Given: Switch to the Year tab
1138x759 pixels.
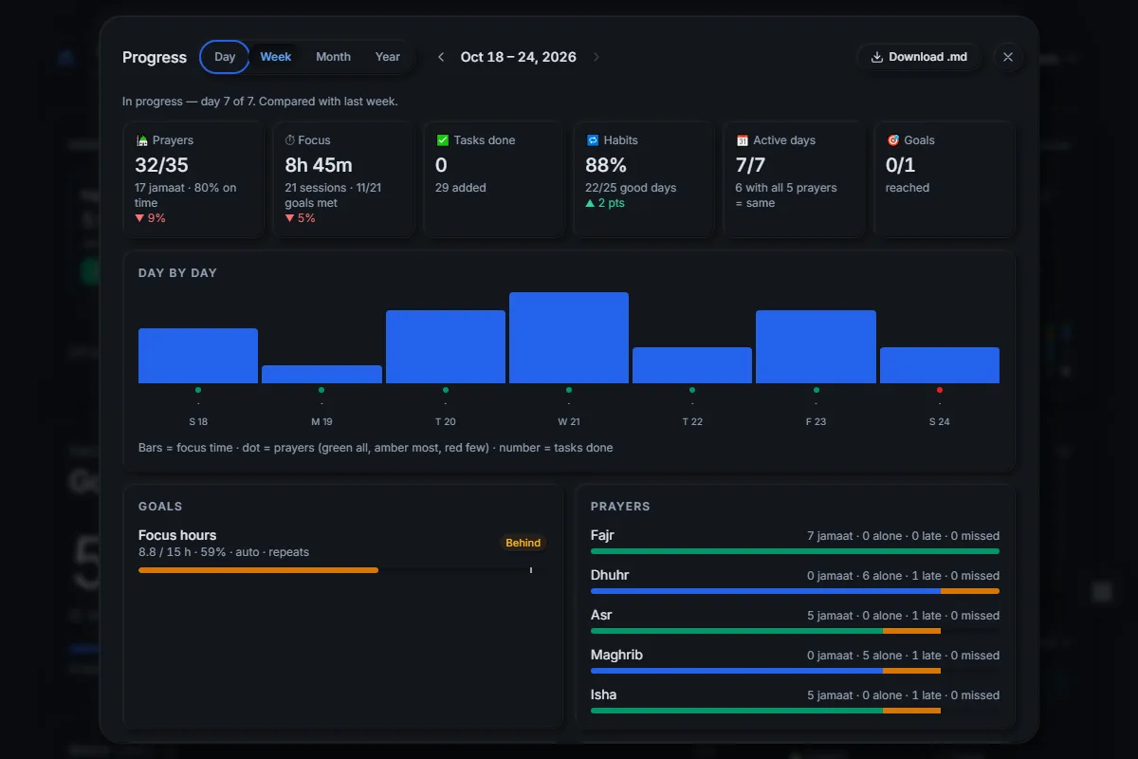Looking at the screenshot, I should (387, 57).
